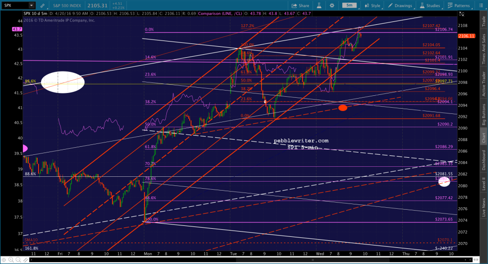The height and width of the screenshot is (264, 488).
Task: Click the $2090.2 level label
Action: [445, 124]
